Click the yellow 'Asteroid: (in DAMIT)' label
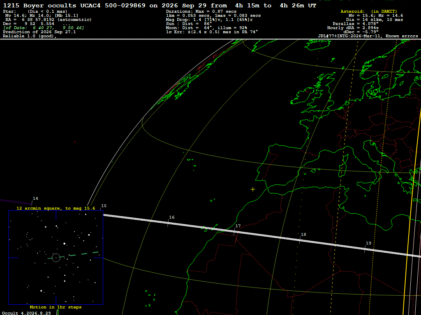This screenshot has height=315, width=421. click(369, 11)
